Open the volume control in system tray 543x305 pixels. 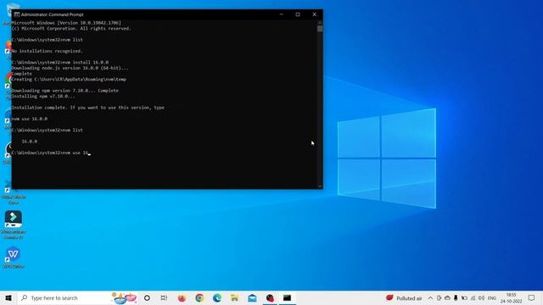pyautogui.click(x=481, y=297)
